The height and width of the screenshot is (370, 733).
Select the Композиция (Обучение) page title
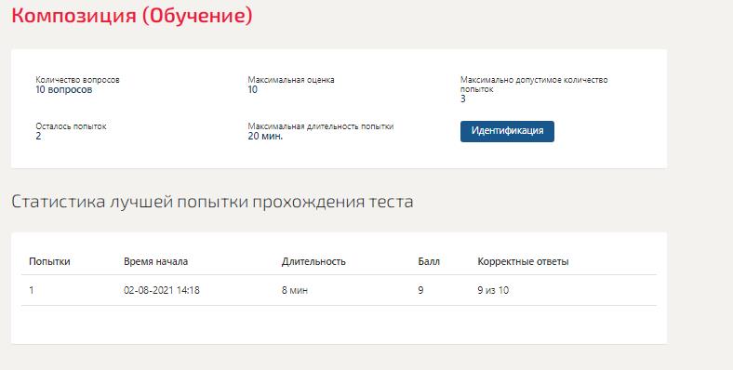click(132, 15)
